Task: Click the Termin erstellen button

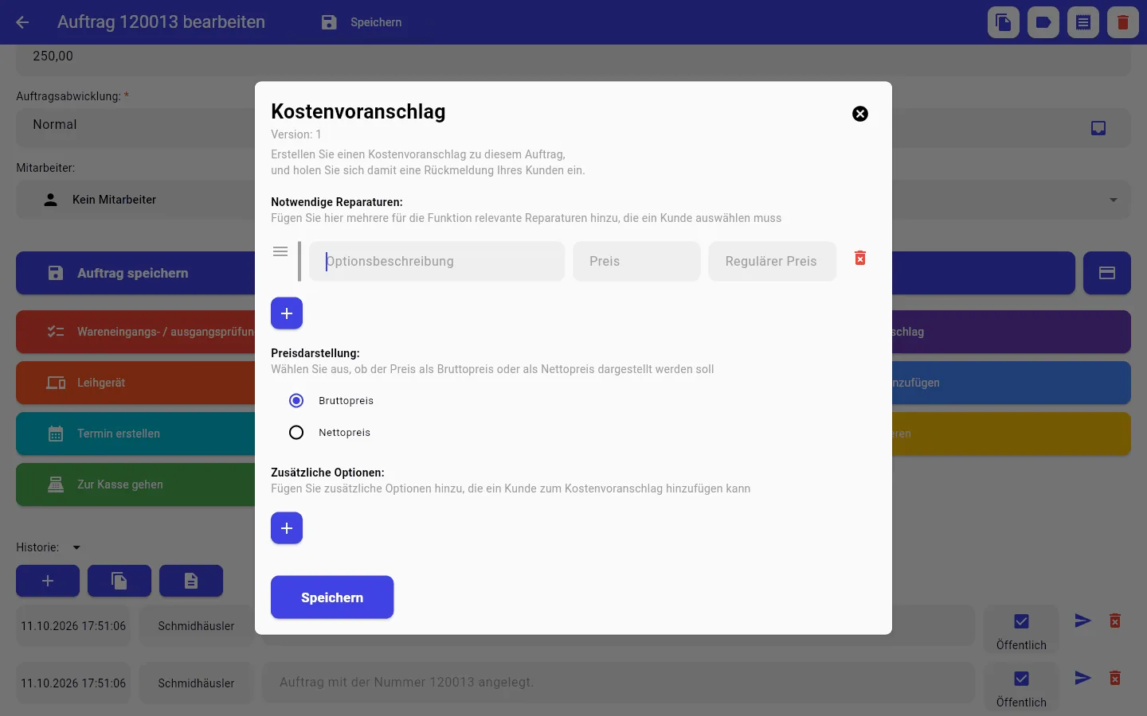Action: [x=135, y=434]
